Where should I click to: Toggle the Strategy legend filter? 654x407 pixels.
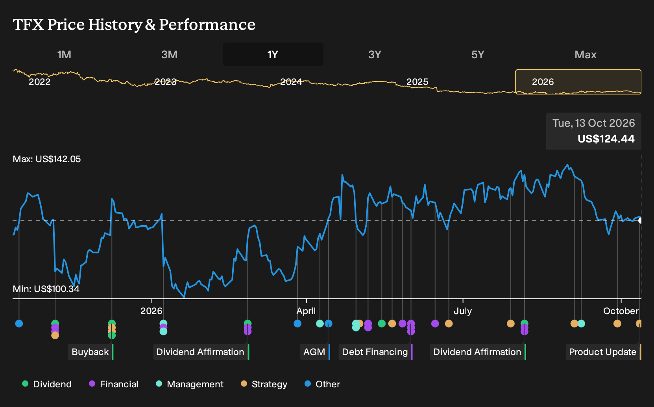click(264, 384)
